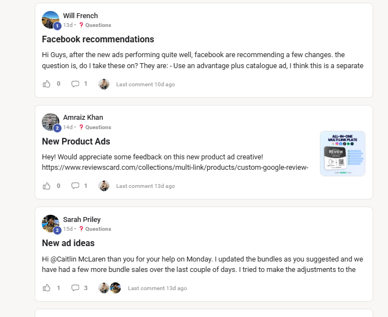Open comments on Facebook recommendations post

click(x=75, y=84)
